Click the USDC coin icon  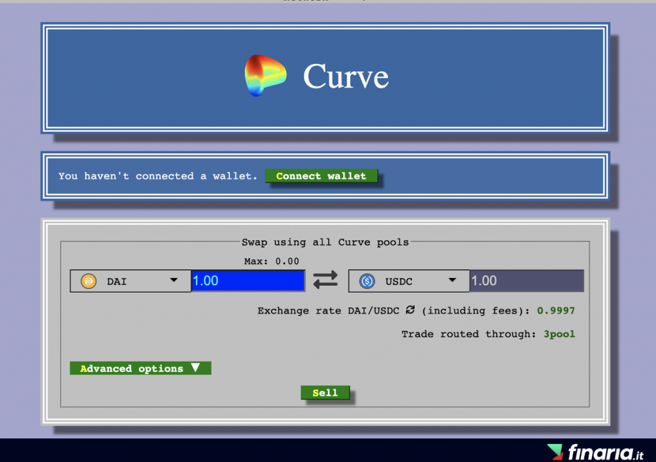367,281
